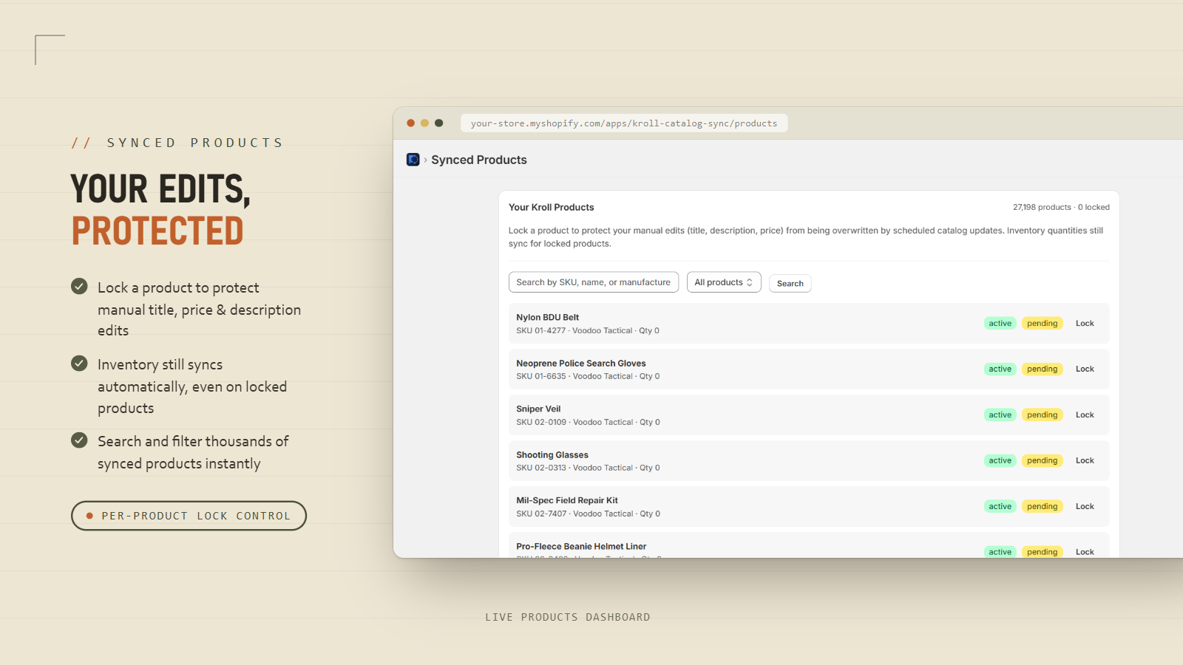
Task: Click the Search button
Action: point(790,284)
